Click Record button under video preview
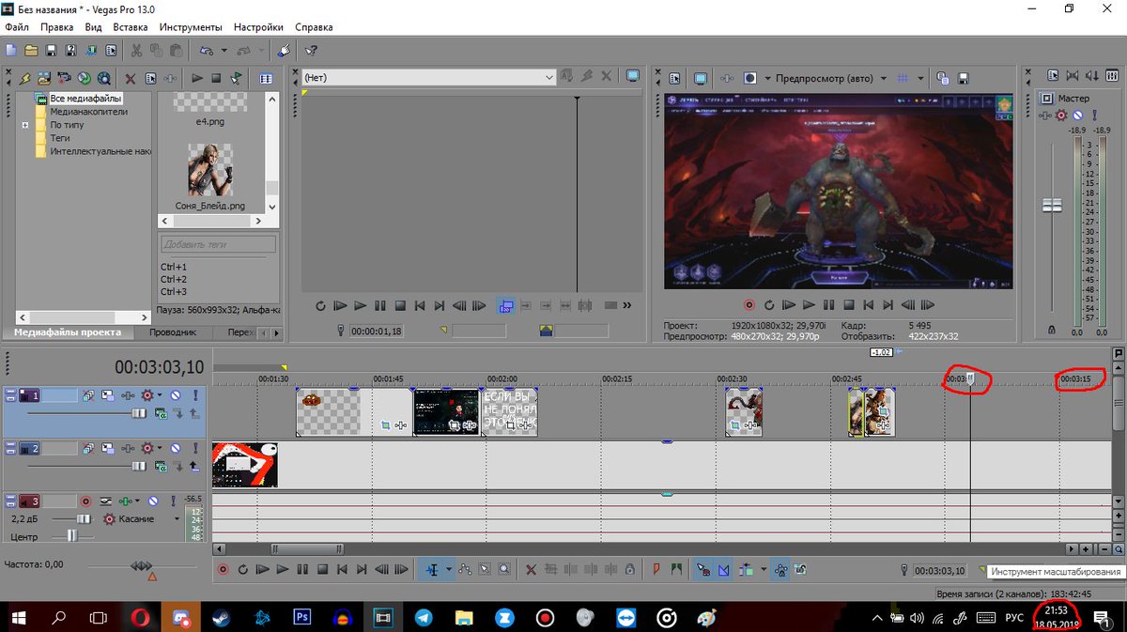 [749, 305]
